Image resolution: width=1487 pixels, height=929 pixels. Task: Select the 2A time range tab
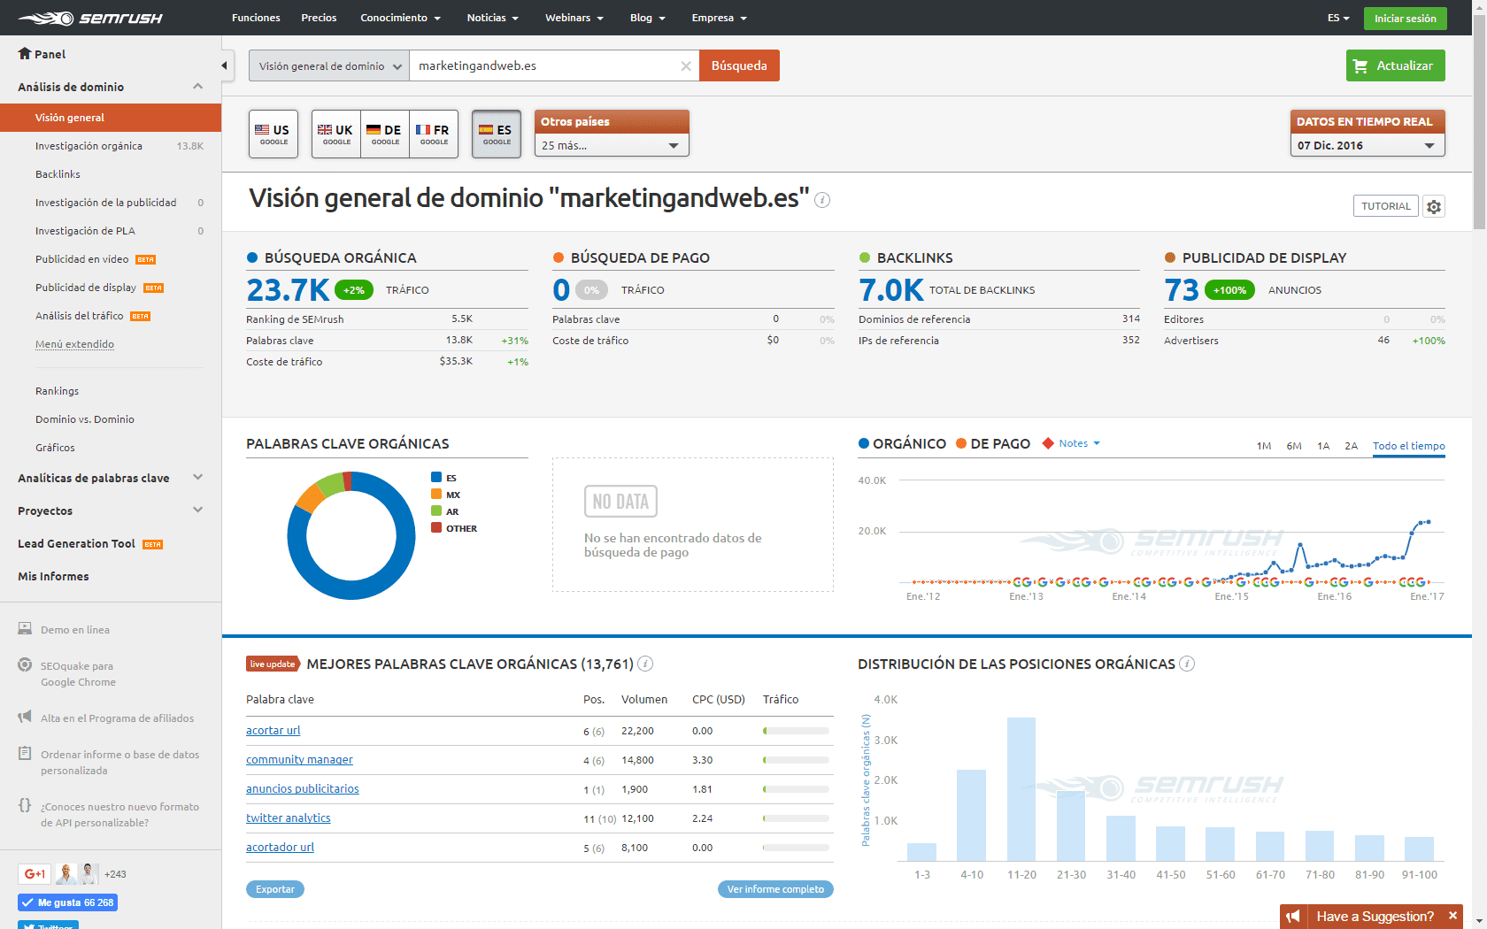1352,446
